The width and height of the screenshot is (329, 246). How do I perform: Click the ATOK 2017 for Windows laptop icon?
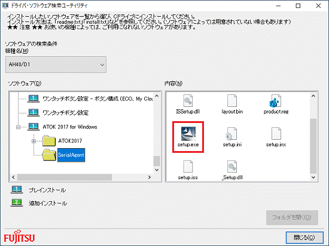33,127
